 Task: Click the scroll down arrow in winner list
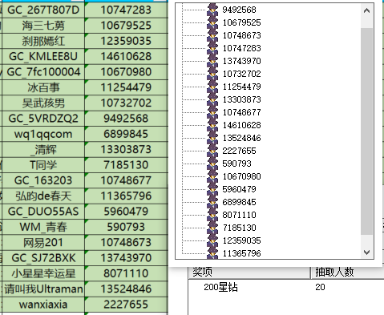(x=367, y=252)
